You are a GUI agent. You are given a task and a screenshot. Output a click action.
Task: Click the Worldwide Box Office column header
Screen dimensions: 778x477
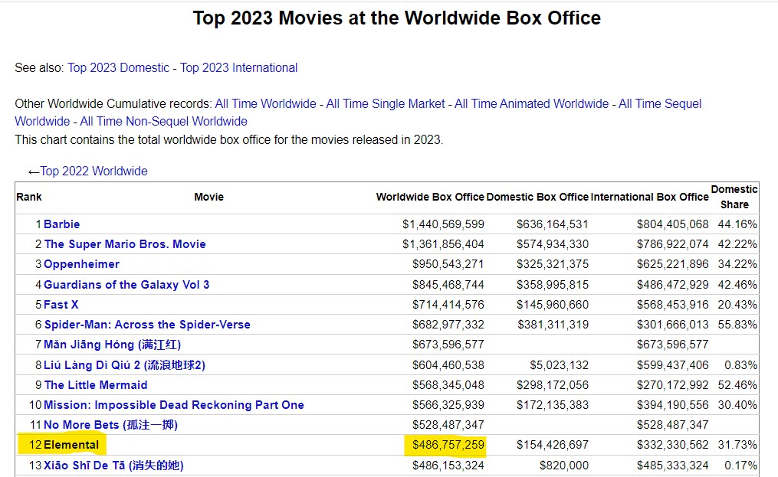click(429, 198)
